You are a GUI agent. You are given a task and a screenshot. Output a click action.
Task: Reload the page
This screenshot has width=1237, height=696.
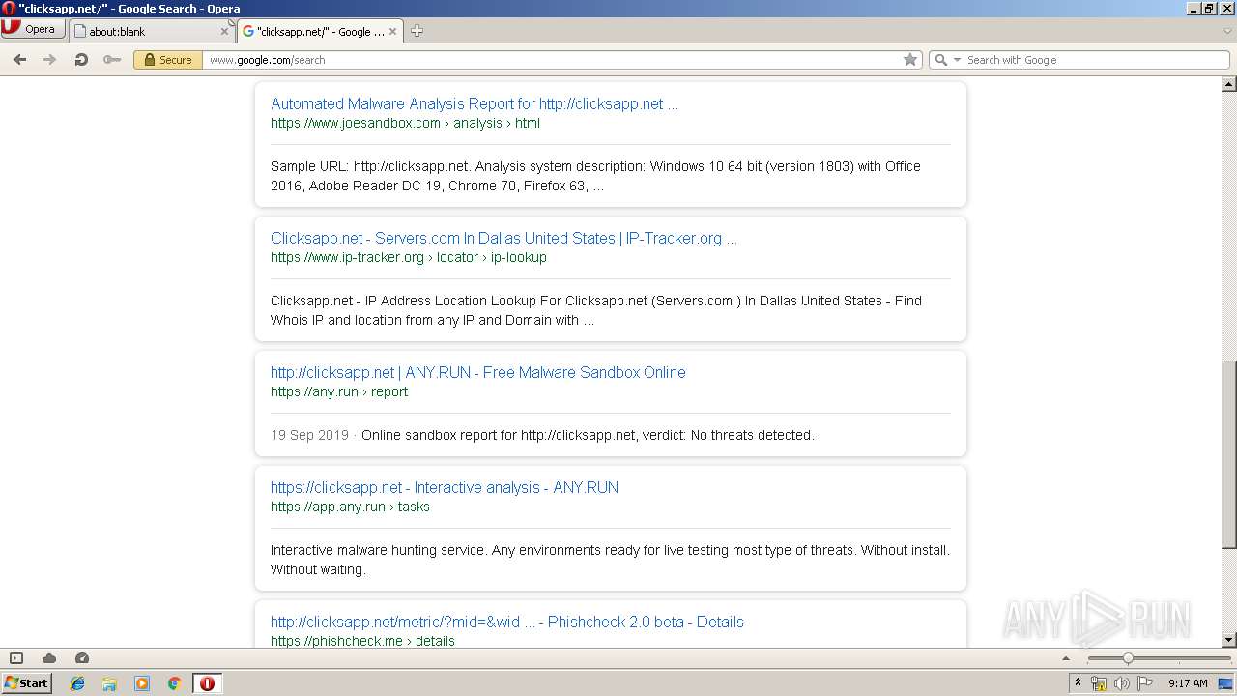point(81,60)
